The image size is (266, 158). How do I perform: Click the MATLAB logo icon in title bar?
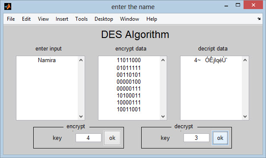(x=8, y=6)
